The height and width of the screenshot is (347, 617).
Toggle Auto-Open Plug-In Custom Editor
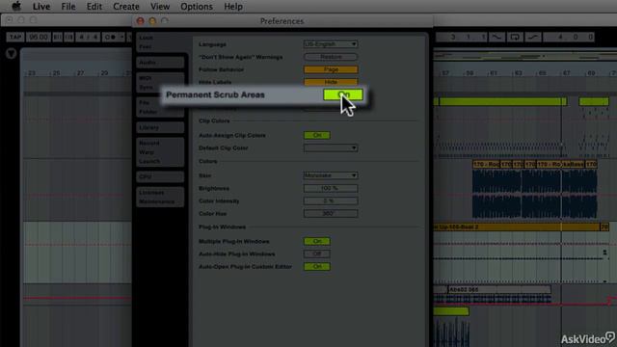pyautogui.click(x=317, y=266)
